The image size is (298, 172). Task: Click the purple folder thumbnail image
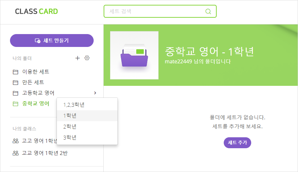[134, 55]
